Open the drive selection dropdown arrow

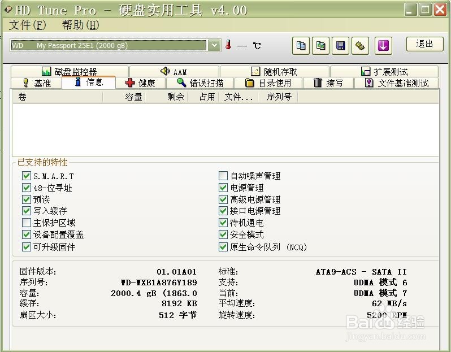(214, 45)
